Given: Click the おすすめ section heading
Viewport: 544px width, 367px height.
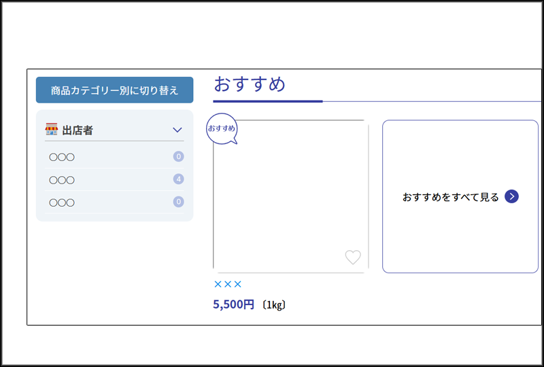Looking at the screenshot, I should 250,84.
